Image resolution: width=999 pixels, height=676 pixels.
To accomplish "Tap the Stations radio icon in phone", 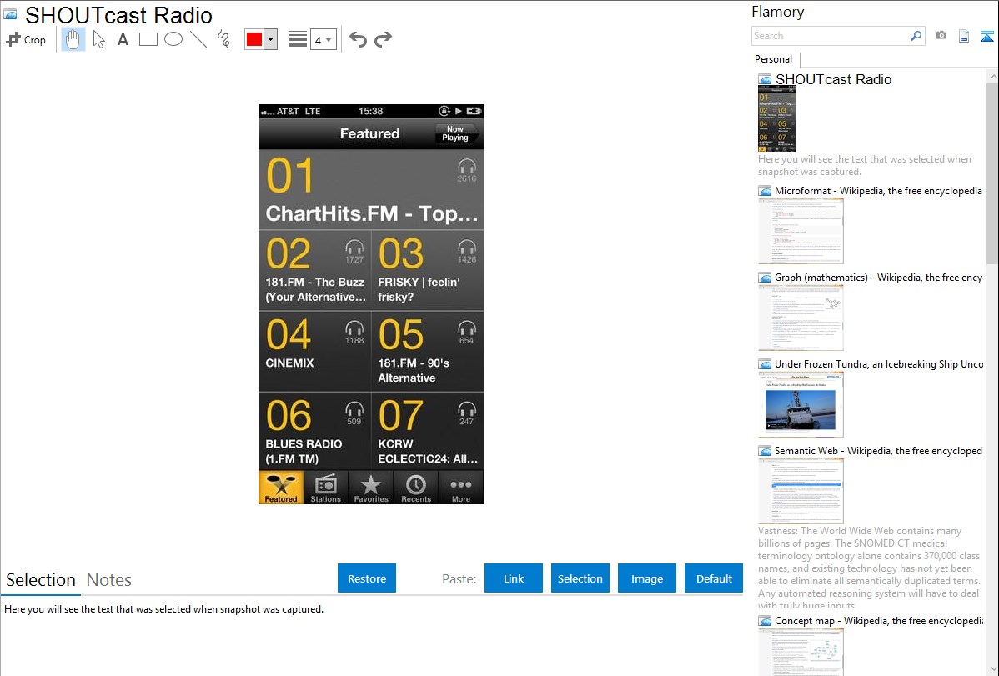I will tap(325, 488).
